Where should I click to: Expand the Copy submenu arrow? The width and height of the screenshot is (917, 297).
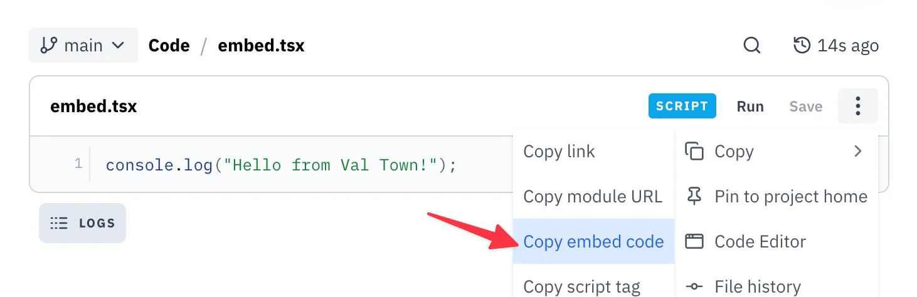coord(857,151)
